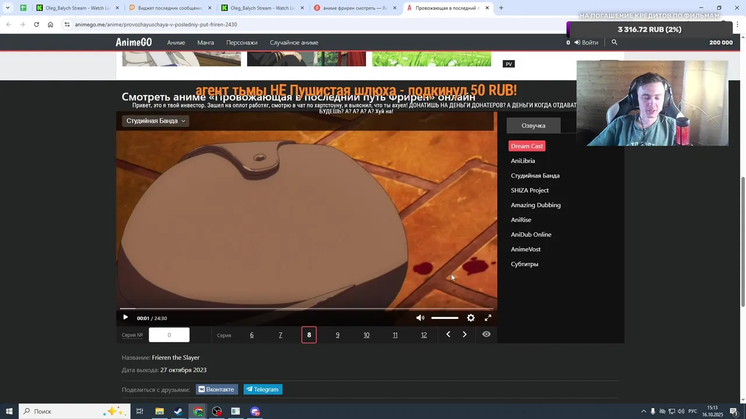Open Task View on taskbar
This screenshot has height=419, width=746.
point(140,411)
